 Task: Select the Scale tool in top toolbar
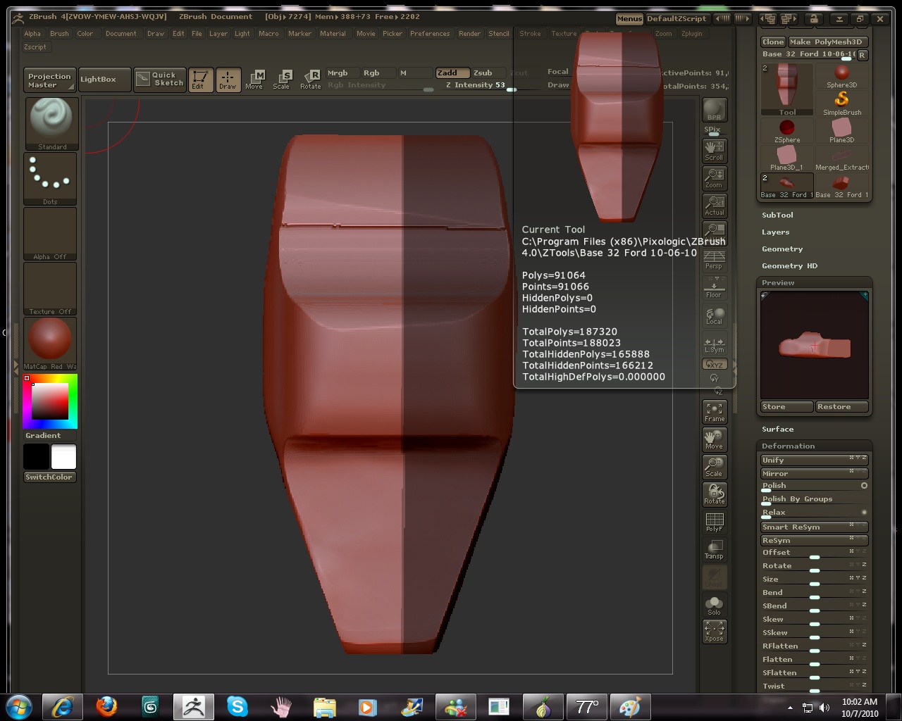[x=282, y=79]
